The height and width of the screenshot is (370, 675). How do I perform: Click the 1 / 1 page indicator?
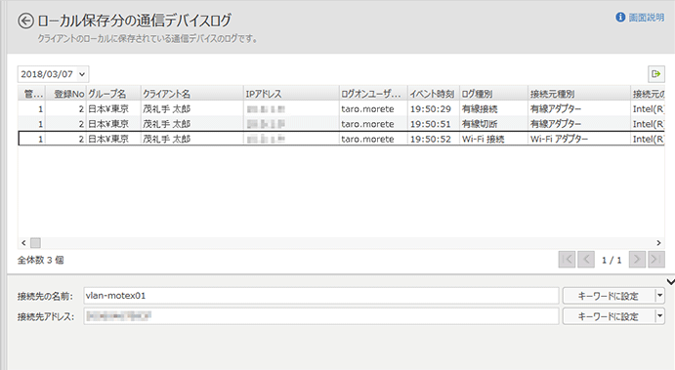612,260
